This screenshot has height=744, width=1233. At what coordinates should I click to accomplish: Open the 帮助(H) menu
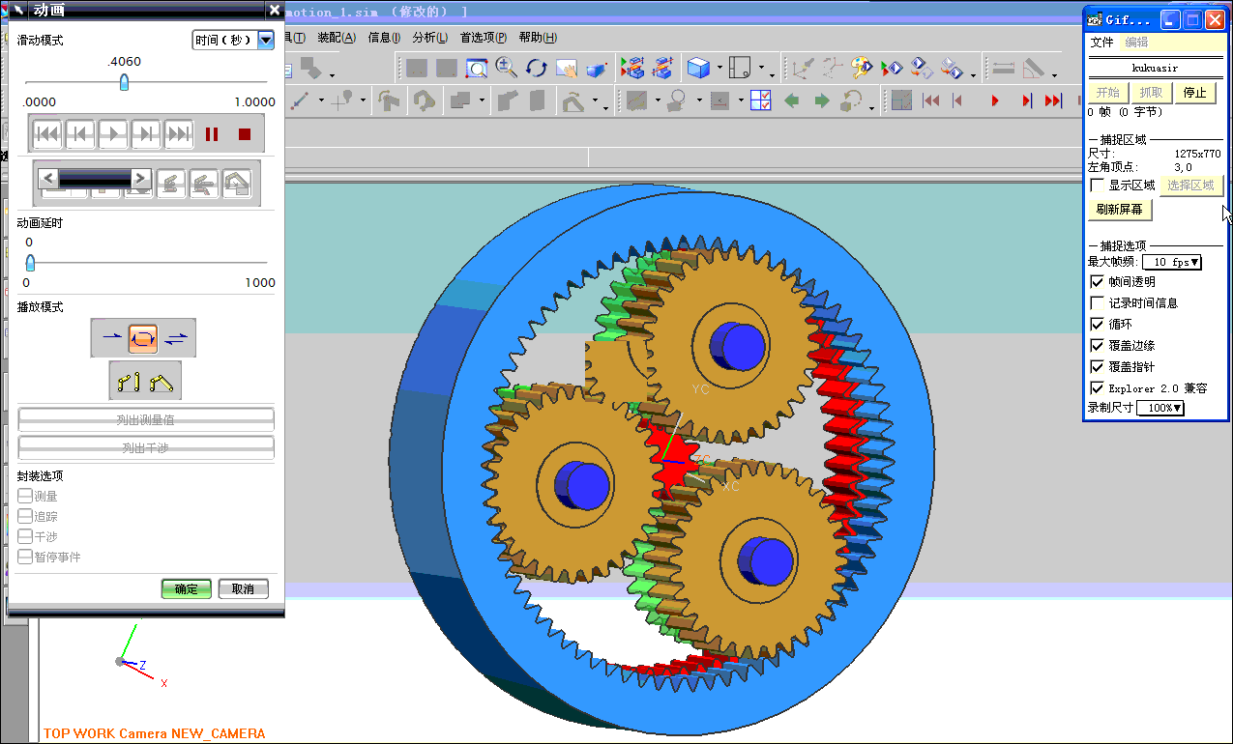[538, 38]
